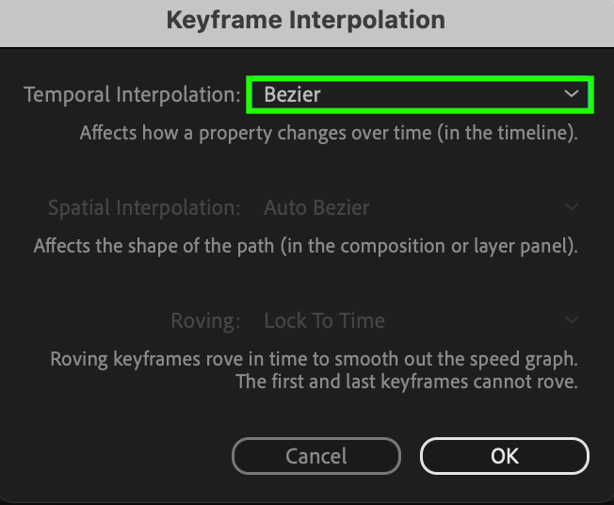Screen dimensions: 614x505
Task: Click the temporal description mentioning the timeline
Action: 328,133
